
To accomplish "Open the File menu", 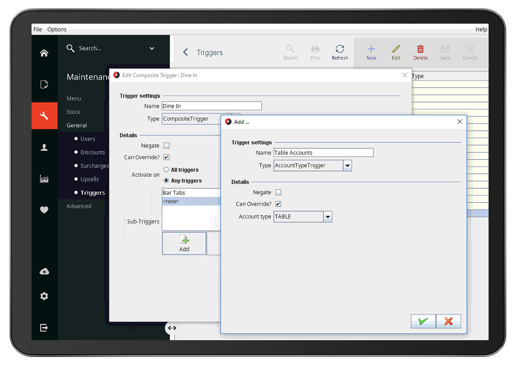I will (37, 29).
